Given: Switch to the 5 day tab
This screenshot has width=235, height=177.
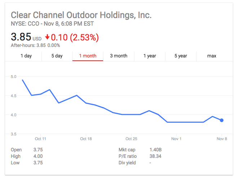Looking at the screenshot, I should pos(57,56).
